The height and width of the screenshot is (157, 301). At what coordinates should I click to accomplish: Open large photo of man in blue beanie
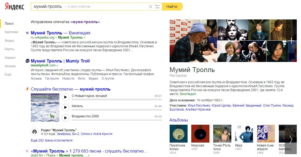193,41
